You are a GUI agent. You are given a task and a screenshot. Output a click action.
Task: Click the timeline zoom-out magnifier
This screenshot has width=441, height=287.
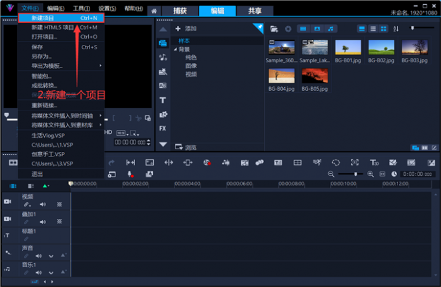pos(331,174)
